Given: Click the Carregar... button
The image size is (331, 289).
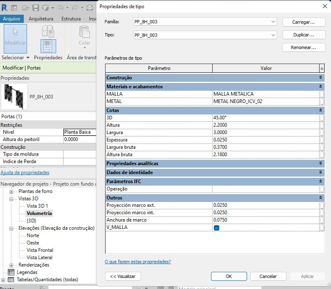Looking at the screenshot, I should pos(304,22).
